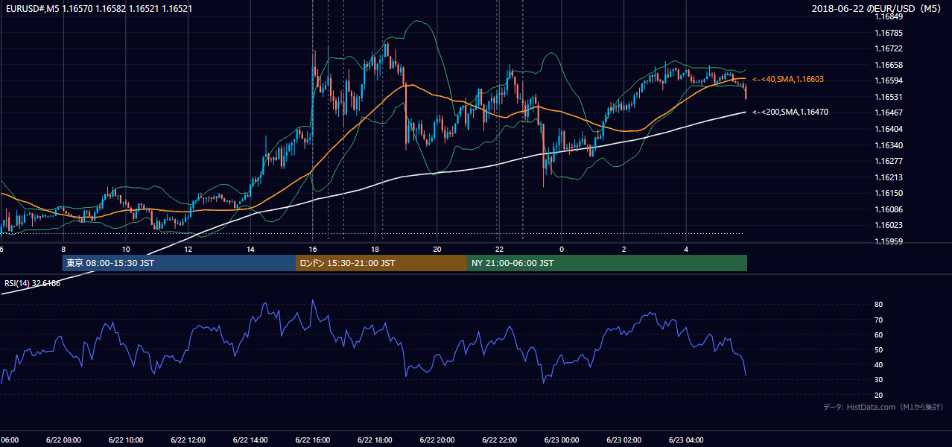Select the 40 SMA label 1.16603
Screen dimensions: 952x447
pyautogui.click(x=788, y=79)
